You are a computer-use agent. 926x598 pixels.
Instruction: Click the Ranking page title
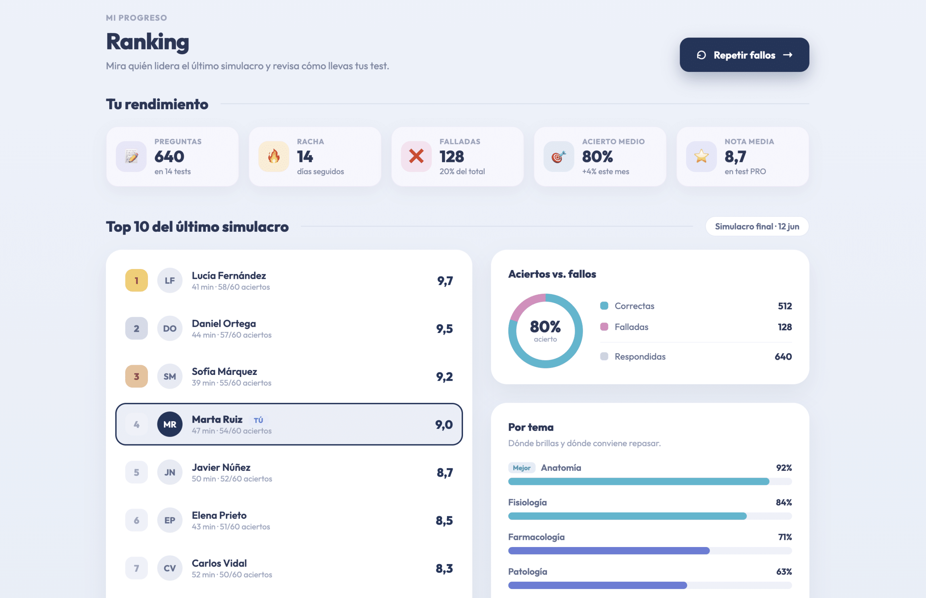pos(148,42)
